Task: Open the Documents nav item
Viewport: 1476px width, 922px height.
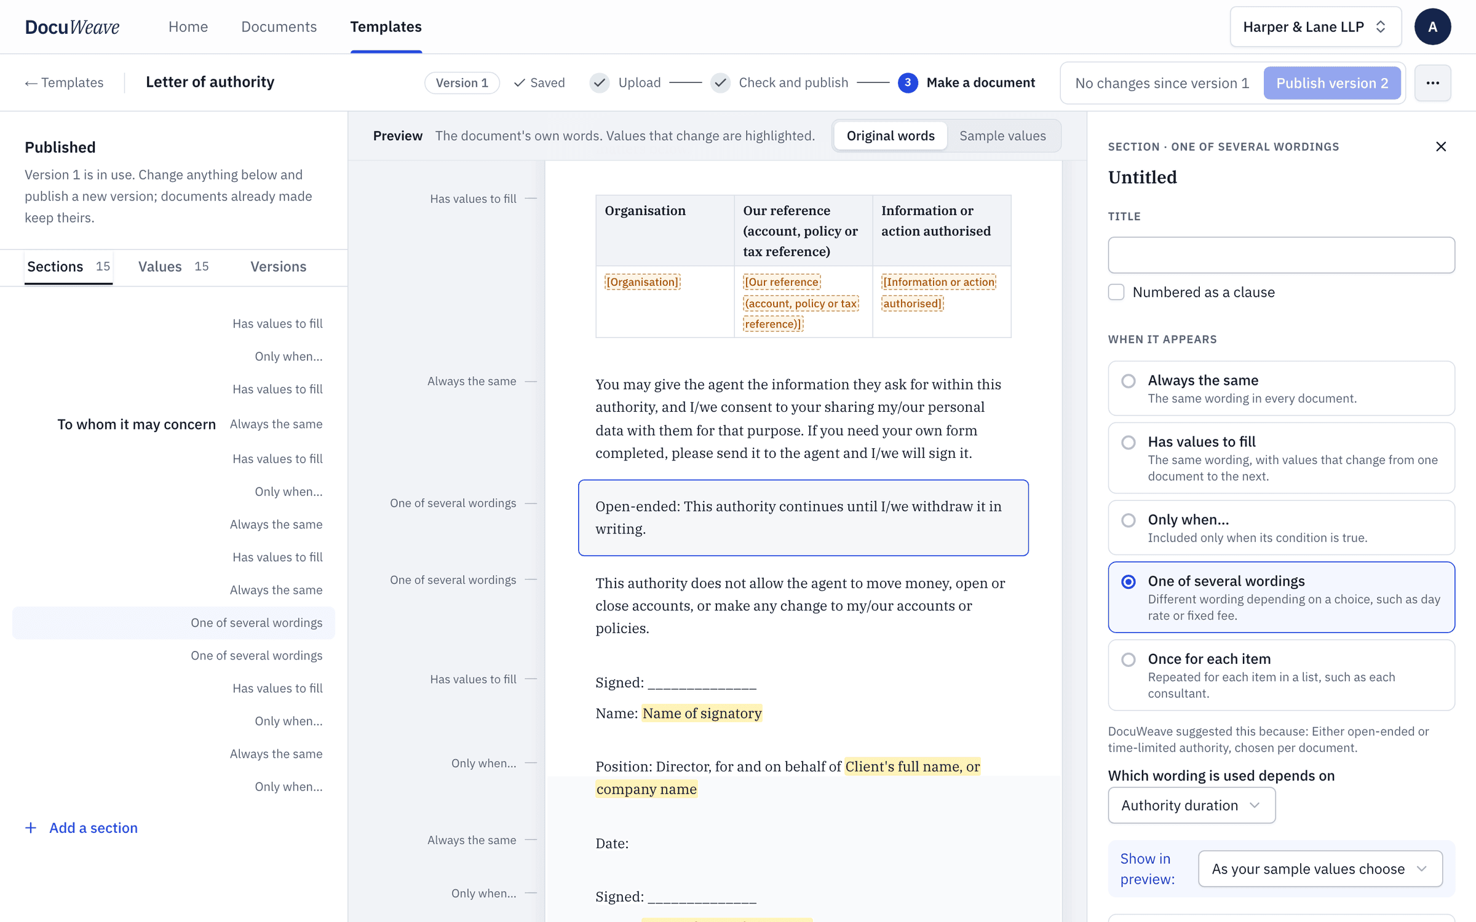Action: [279, 27]
